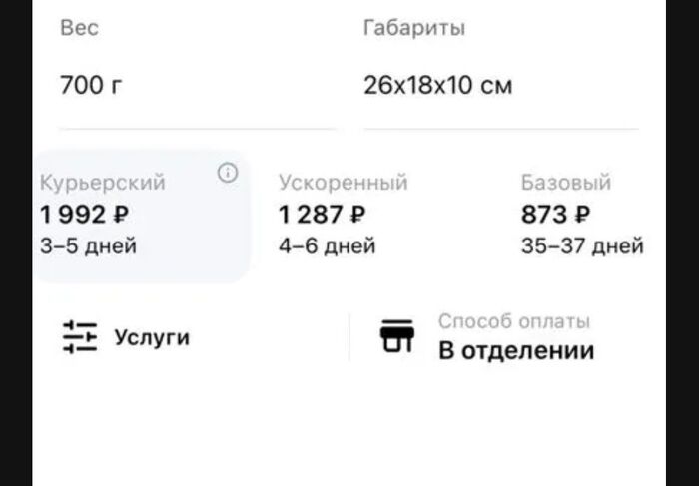This screenshot has width=699, height=486.
Task: Select the Курьерский delivery option
Action: [x=142, y=216]
